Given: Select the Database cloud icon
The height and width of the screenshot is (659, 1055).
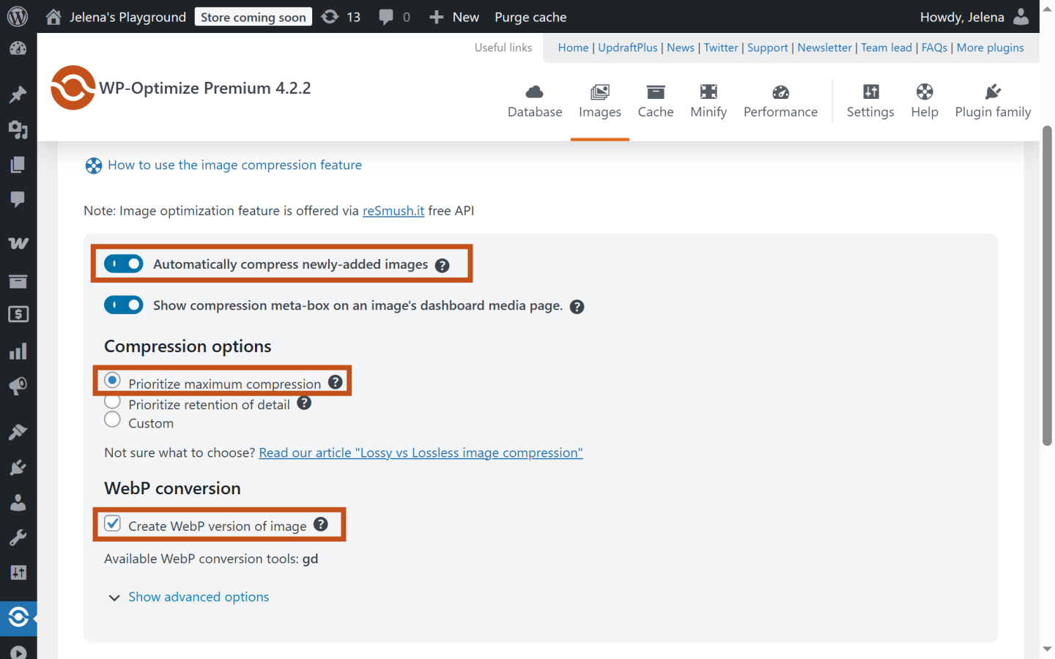Looking at the screenshot, I should click(534, 93).
